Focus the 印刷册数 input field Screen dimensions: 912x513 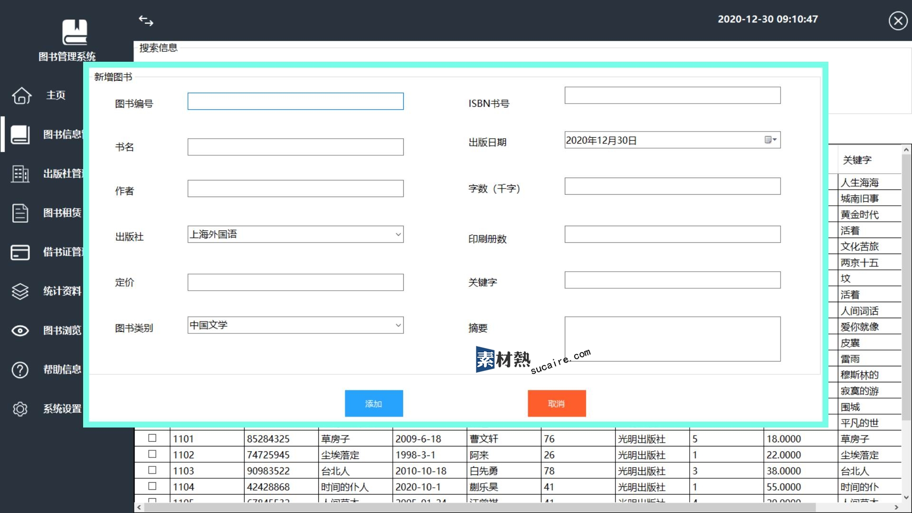point(672,234)
